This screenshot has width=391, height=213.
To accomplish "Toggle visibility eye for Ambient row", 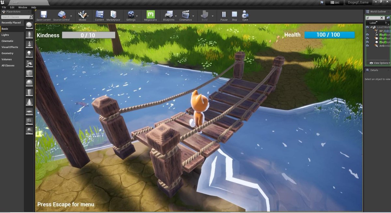I will 367,46.
